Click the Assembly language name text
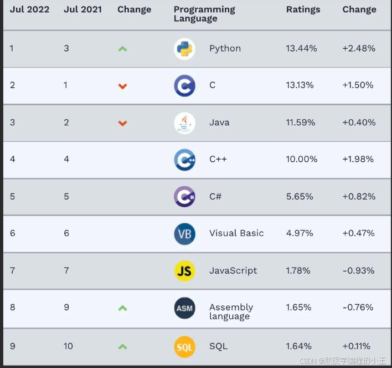The height and width of the screenshot is (368, 392). click(231, 311)
